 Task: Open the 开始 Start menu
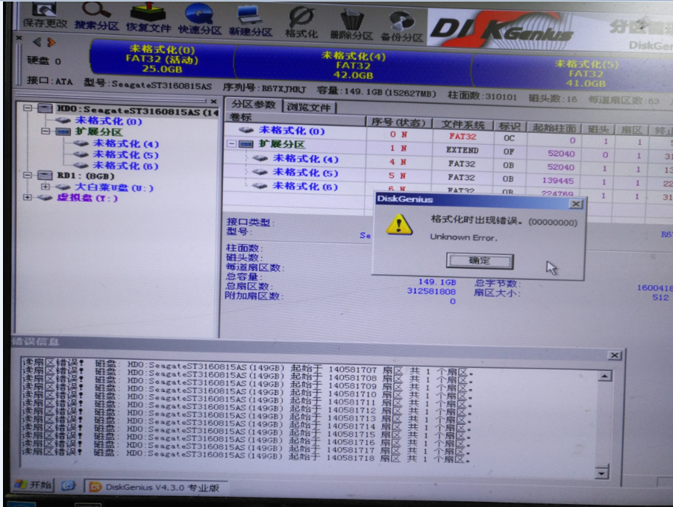pos(33,485)
